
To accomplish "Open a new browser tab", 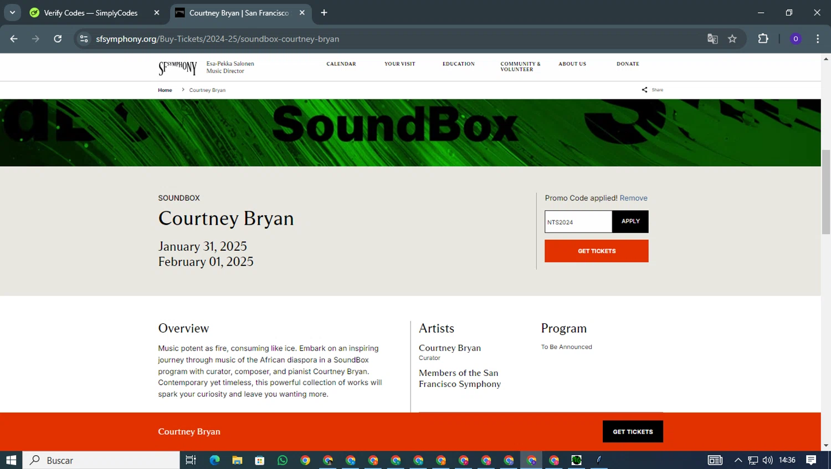I will (x=324, y=13).
